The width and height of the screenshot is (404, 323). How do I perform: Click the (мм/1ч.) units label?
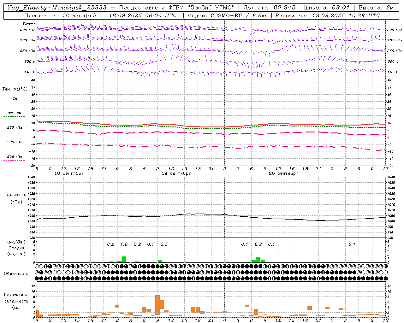(16, 254)
